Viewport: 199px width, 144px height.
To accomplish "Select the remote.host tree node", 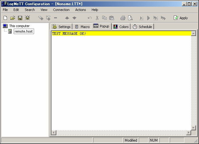I will click(x=24, y=31).
